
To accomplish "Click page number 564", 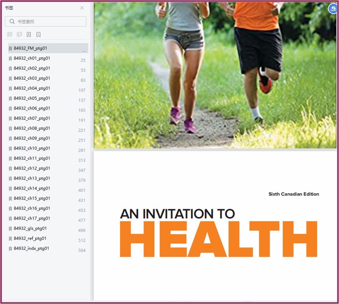I will click(82, 250).
